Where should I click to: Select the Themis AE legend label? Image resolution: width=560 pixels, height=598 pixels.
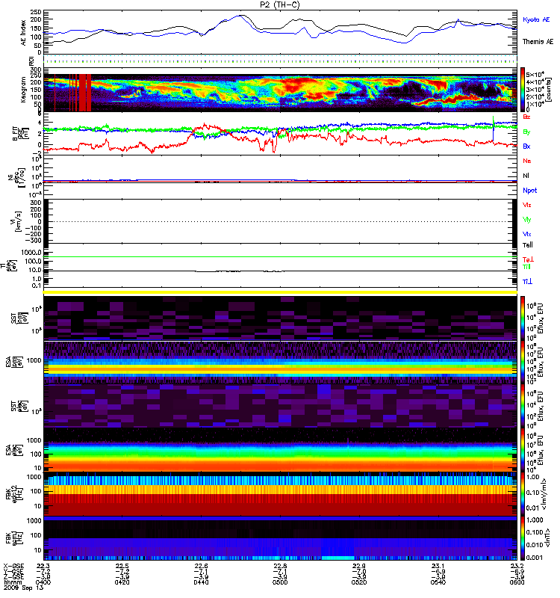tap(538, 42)
